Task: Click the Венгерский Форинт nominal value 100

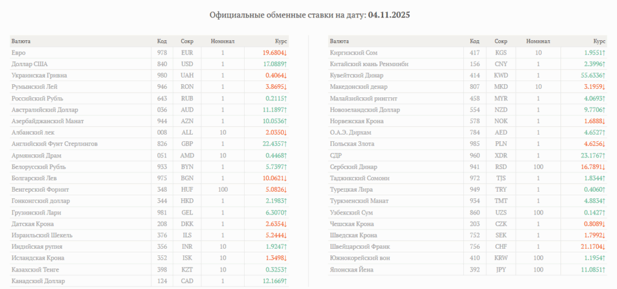Action: coord(222,190)
